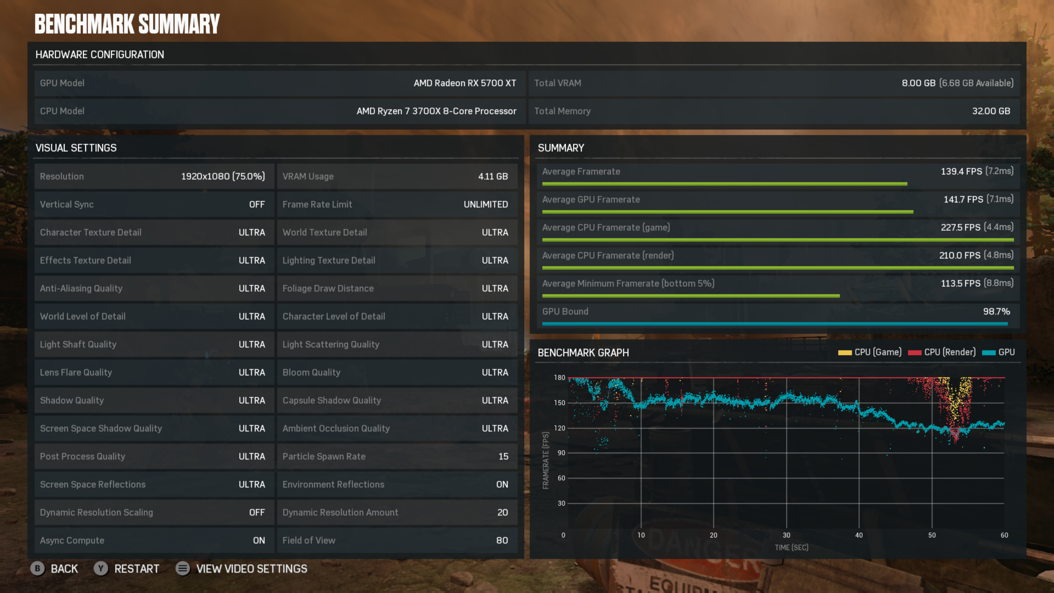Click the SUMMARY heading

point(561,148)
